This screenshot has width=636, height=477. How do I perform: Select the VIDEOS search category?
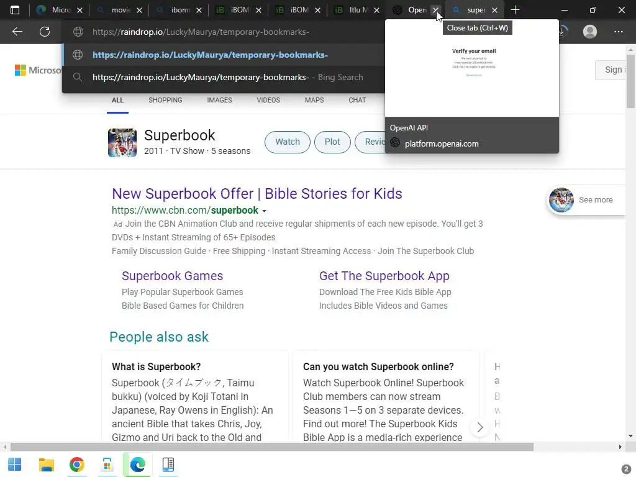[268, 100]
